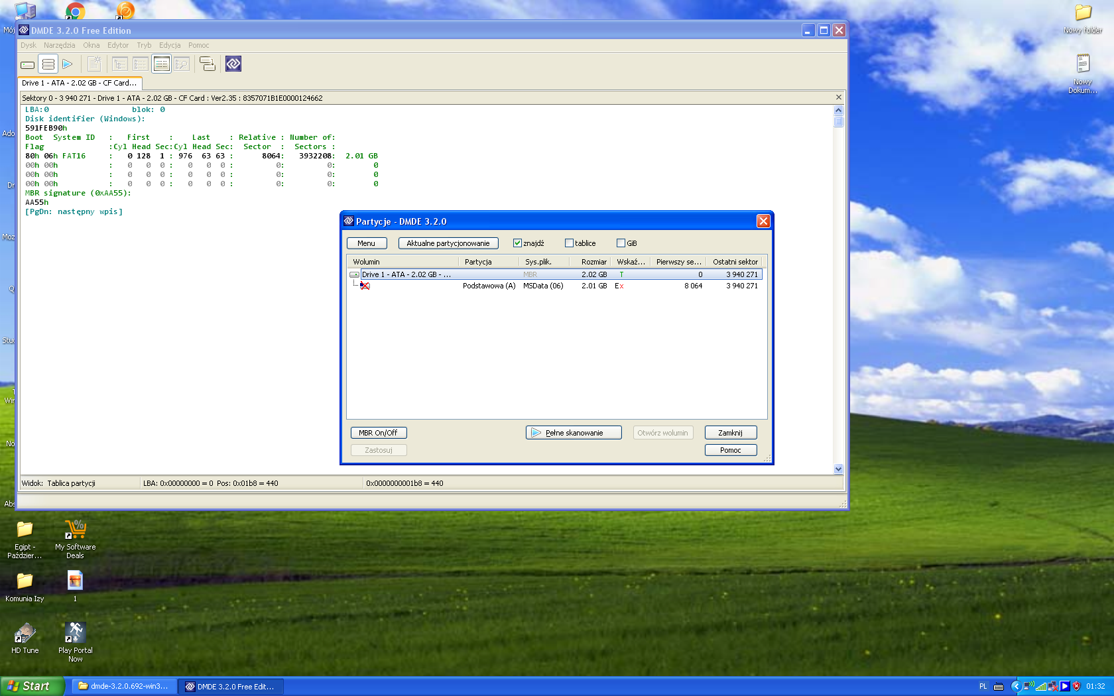Open the Dysk menu
The image size is (1114, 696).
pos(29,45)
